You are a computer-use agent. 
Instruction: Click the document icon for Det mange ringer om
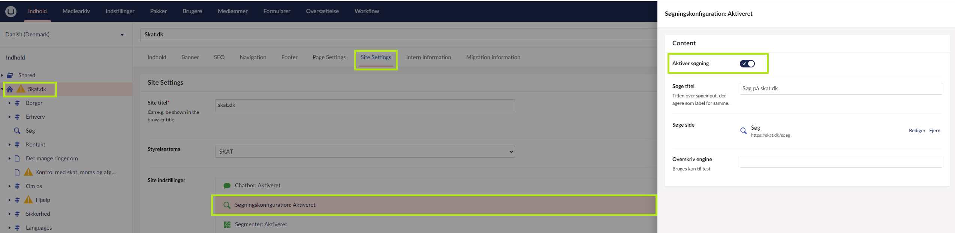click(x=17, y=158)
